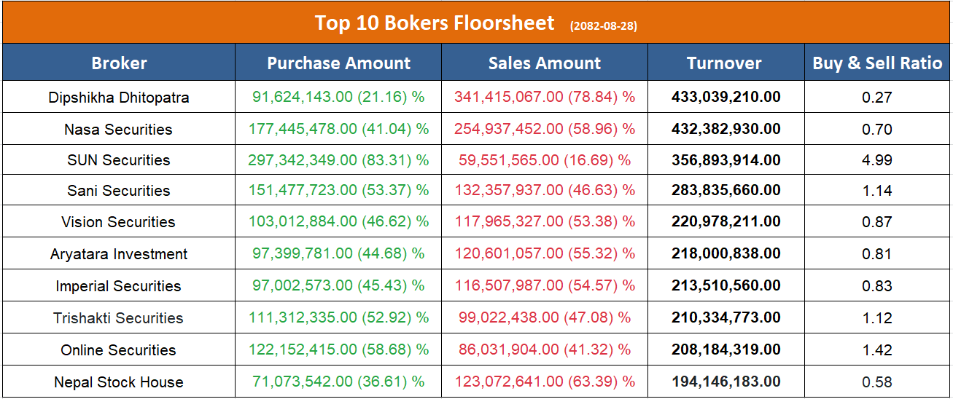Image resolution: width=953 pixels, height=399 pixels.
Task: Select the Trishakti Securities ratio 1.12
Action: click(x=877, y=318)
